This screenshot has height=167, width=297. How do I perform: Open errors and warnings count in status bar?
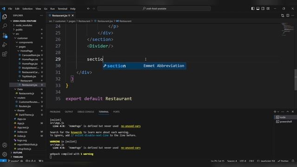(x=31, y=161)
